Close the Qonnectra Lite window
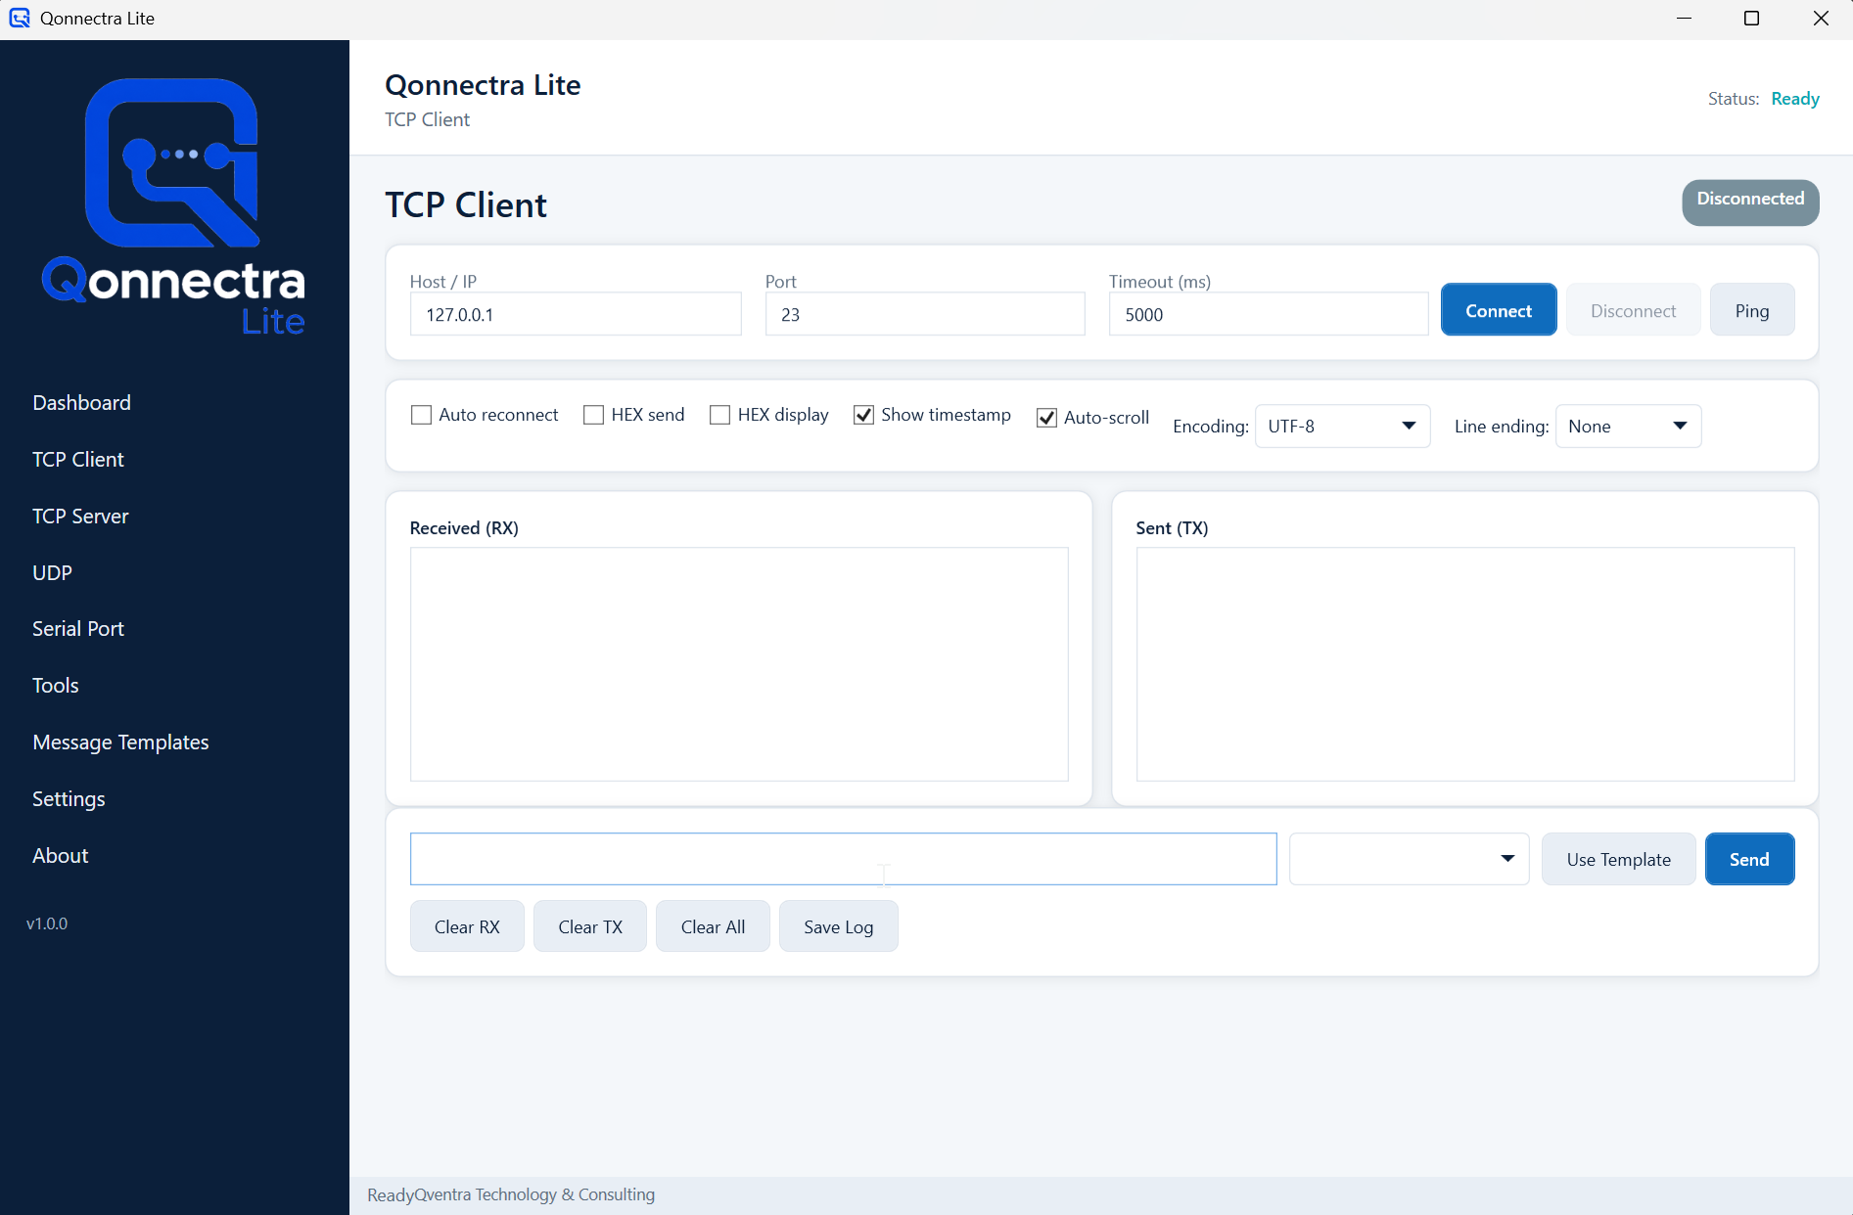 pyautogui.click(x=1821, y=19)
